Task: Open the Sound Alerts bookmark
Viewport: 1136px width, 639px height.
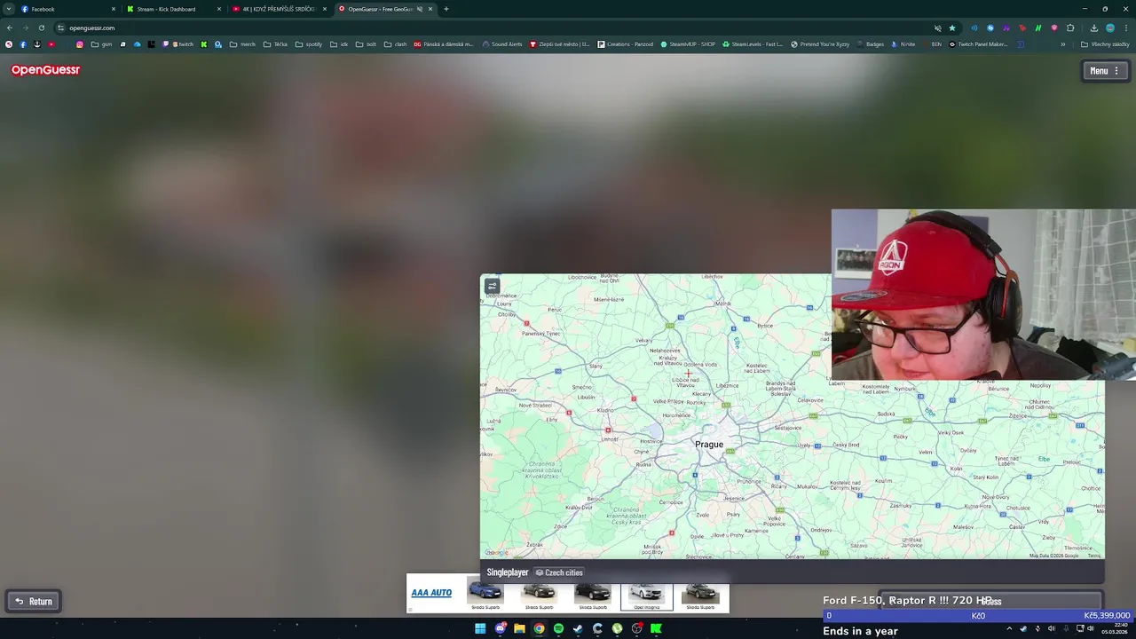Action: click(502, 44)
